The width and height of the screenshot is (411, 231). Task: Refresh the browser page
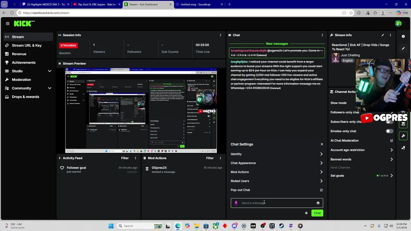tap(12, 13)
